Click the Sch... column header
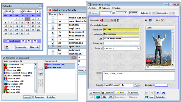Screen dimensions: 181x102 pyautogui.click(x=63, y=14)
